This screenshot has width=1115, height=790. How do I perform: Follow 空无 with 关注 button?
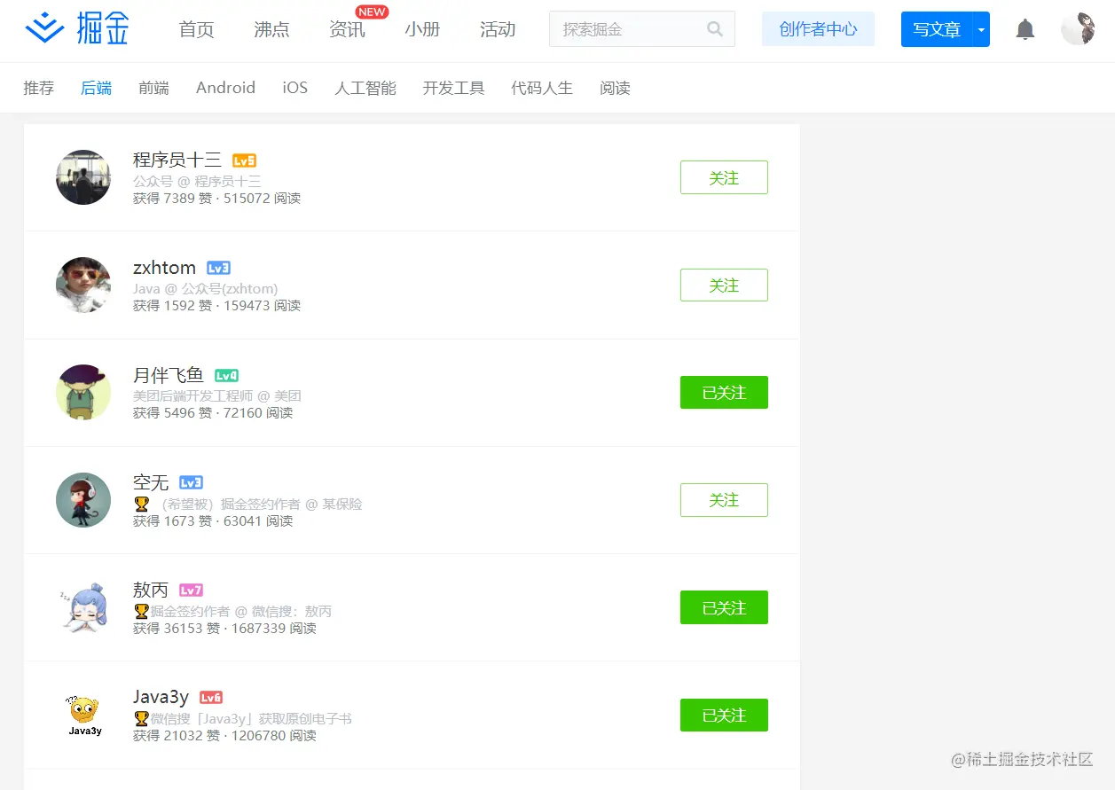tap(724, 500)
